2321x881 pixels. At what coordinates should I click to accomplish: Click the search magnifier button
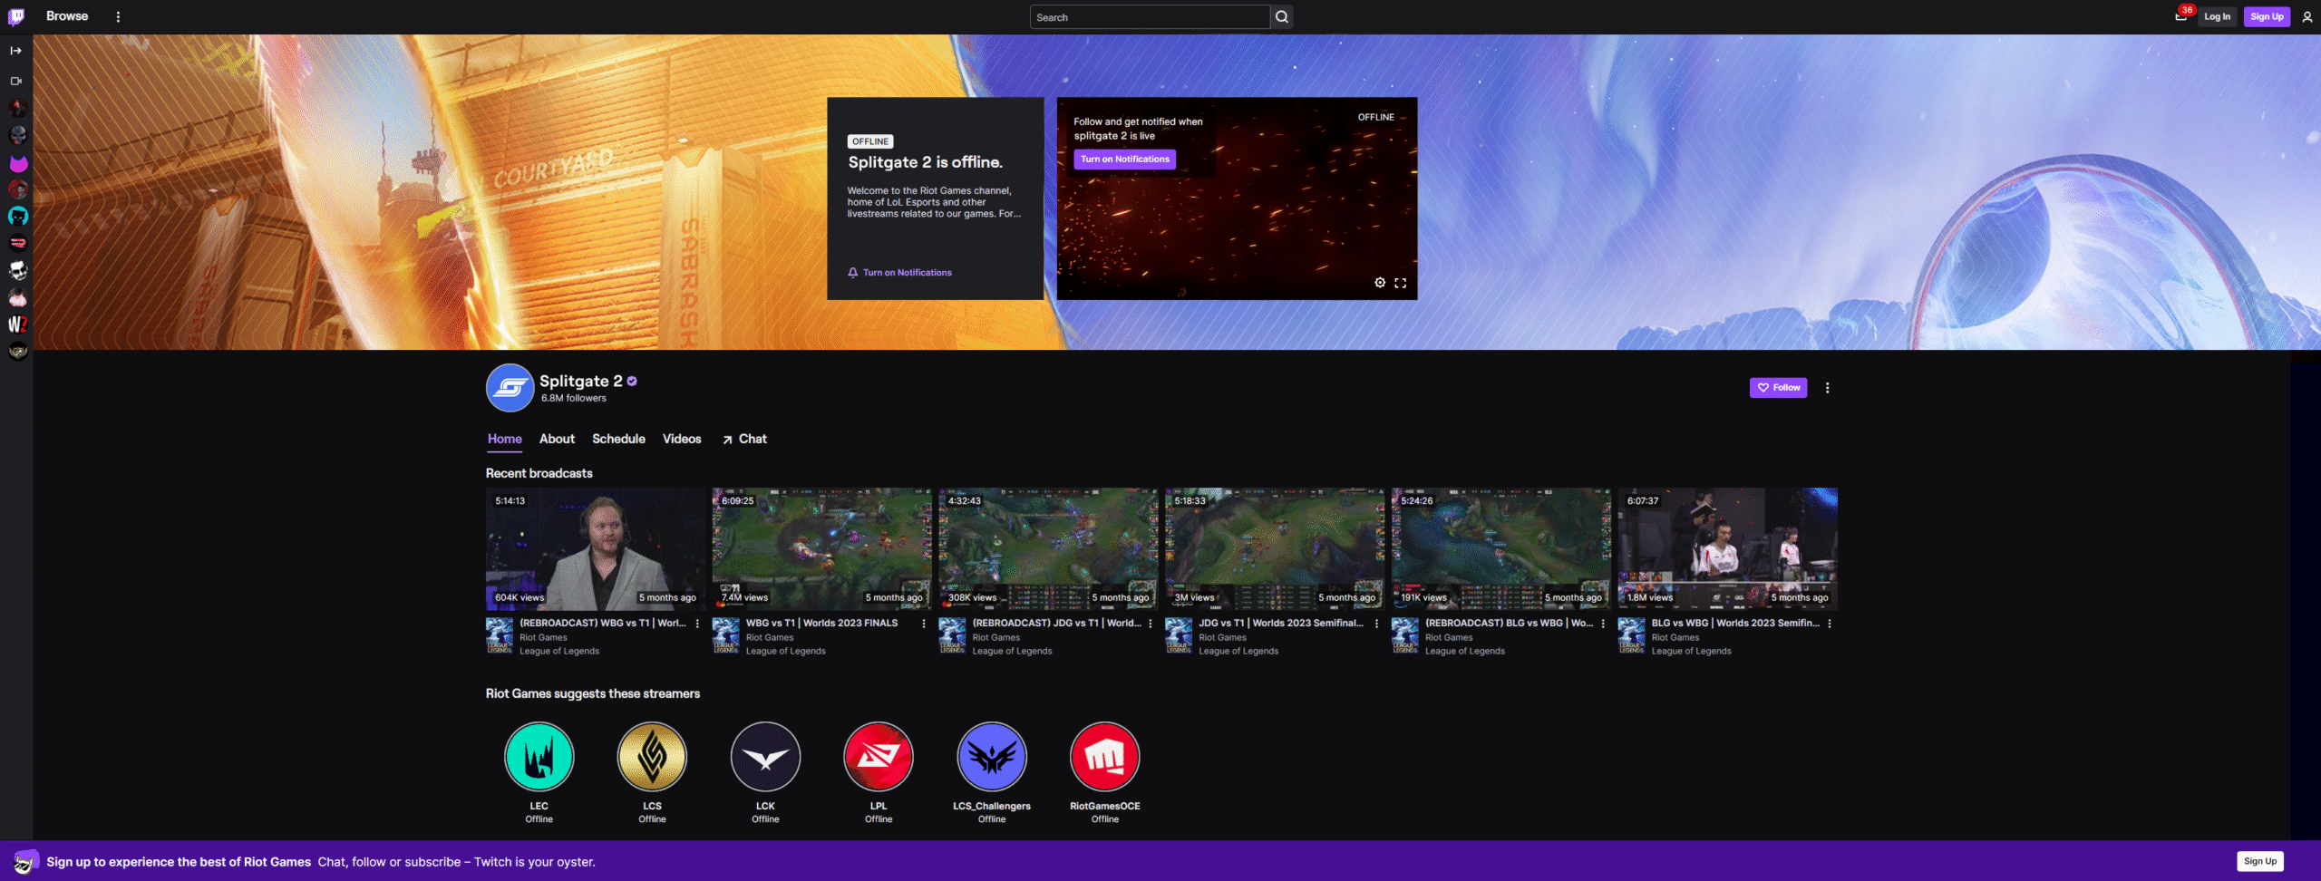coord(1281,16)
